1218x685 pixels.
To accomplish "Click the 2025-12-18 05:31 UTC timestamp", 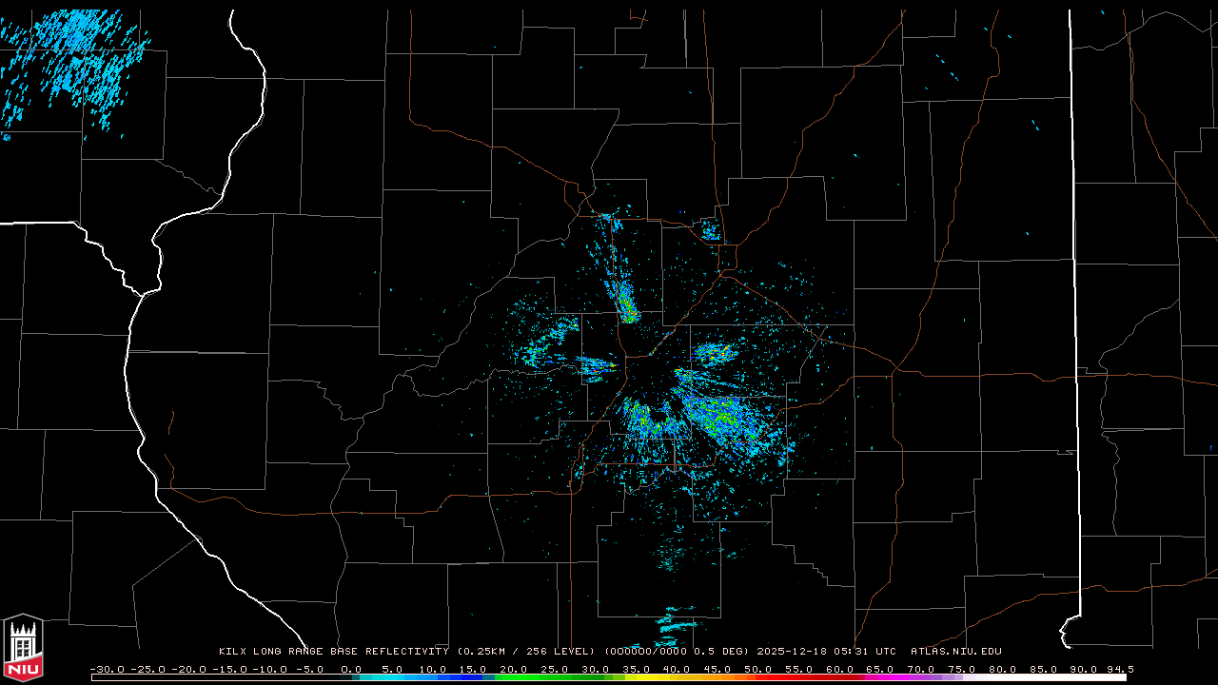I will pos(826,652).
